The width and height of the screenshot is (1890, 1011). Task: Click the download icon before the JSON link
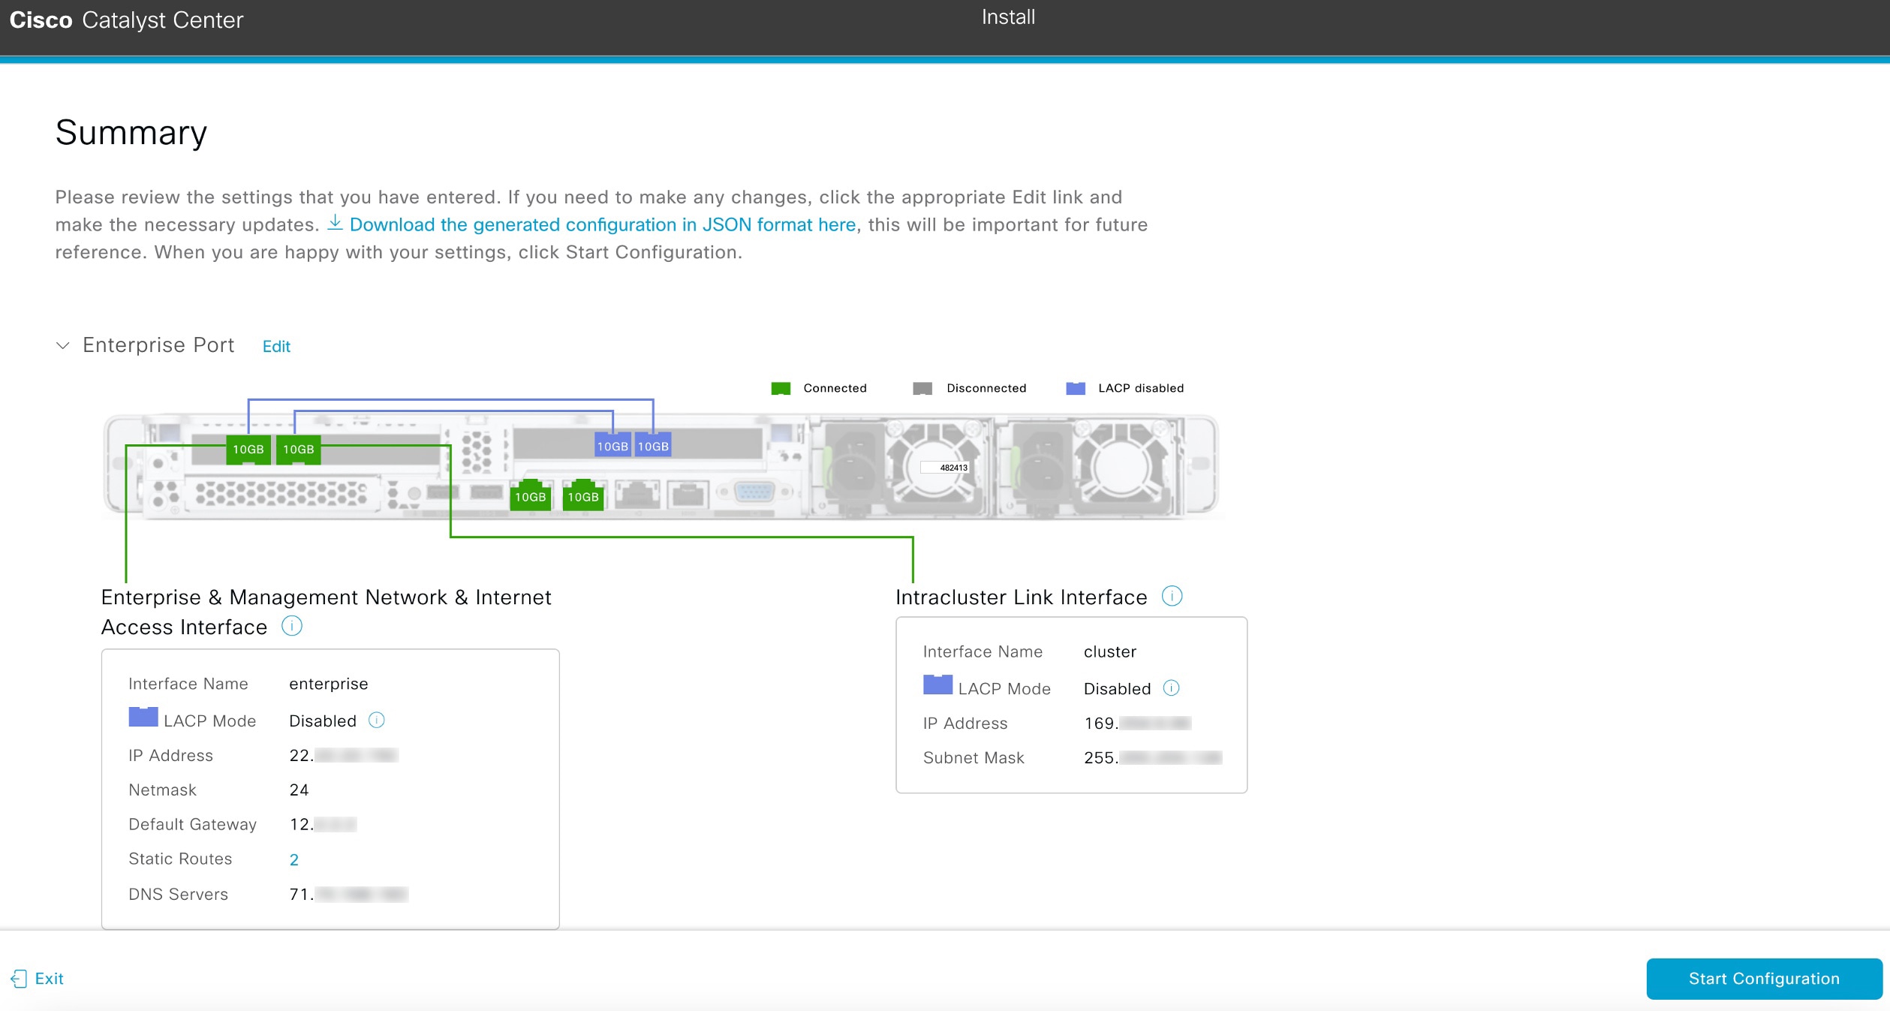(x=336, y=223)
